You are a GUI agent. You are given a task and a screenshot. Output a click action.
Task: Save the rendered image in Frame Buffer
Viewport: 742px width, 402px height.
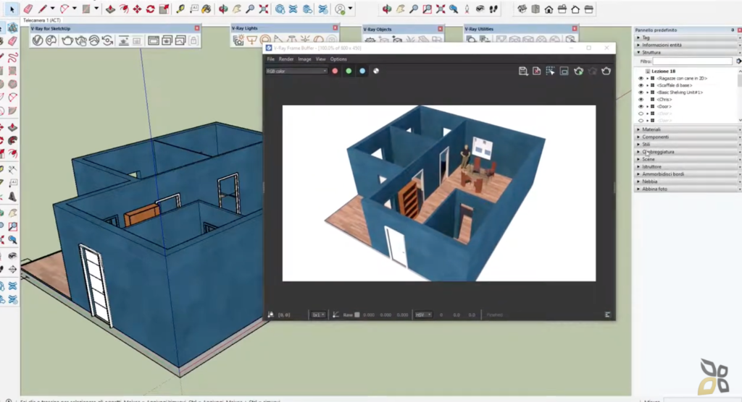coord(523,71)
